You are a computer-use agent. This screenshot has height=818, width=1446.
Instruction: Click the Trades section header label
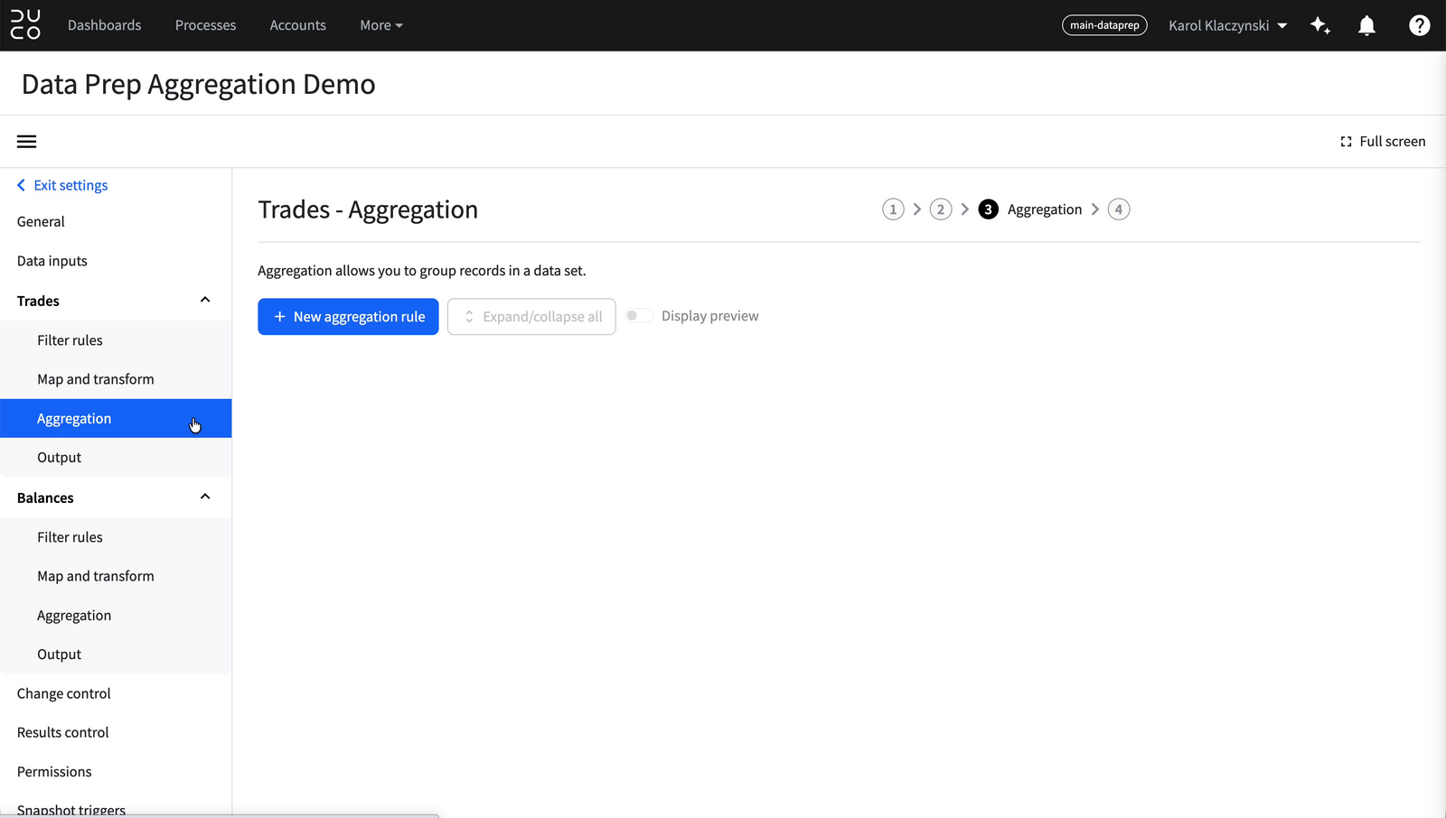[x=38, y=301]
